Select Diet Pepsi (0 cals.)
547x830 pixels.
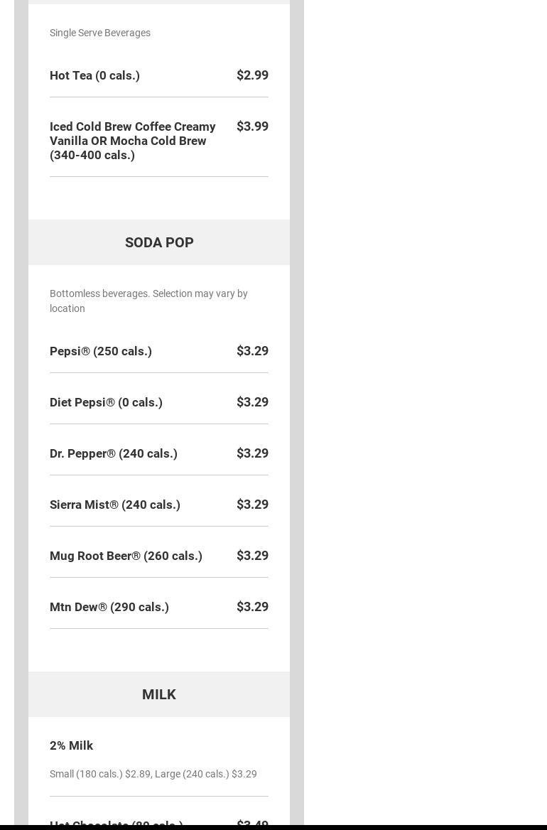(106, 402)
